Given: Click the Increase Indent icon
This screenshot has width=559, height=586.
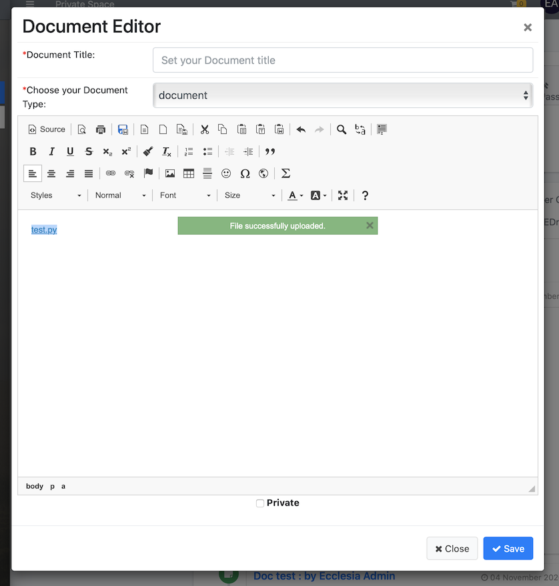Looking at the screenshot, I should pos(248,151).
